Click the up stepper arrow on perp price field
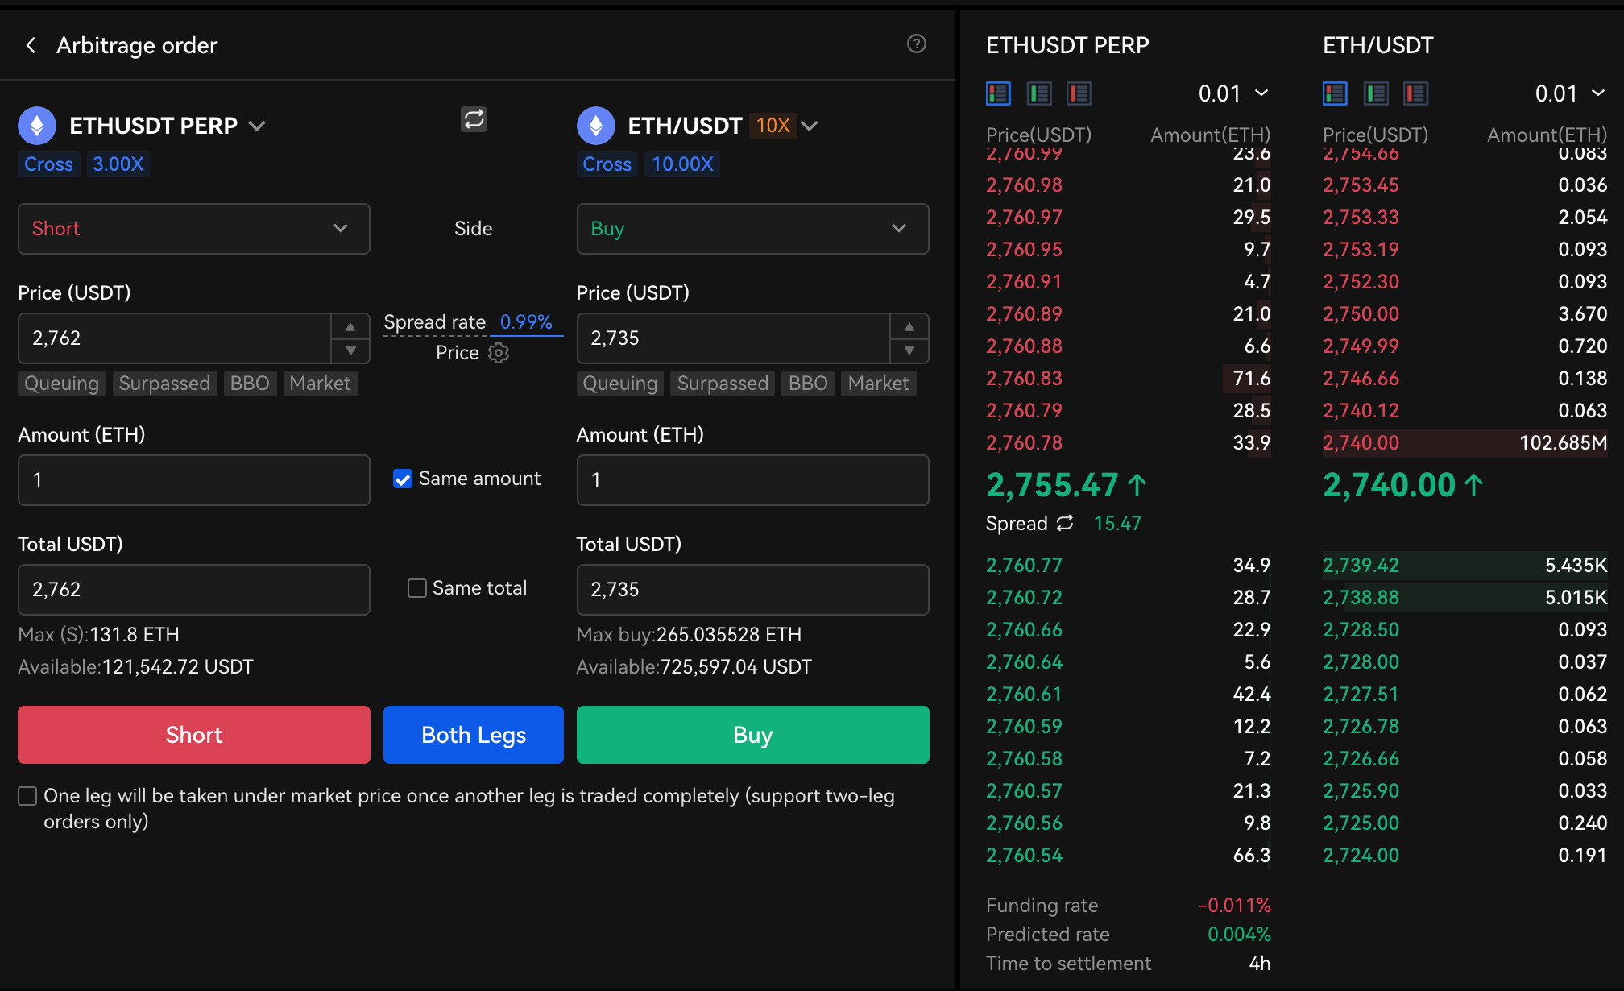This screenshot has width=1624, height=991. (350, 325)
